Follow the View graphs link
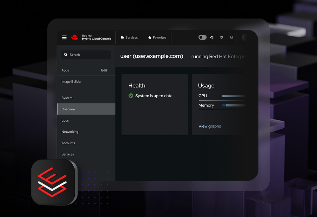 tap(210, 126)
